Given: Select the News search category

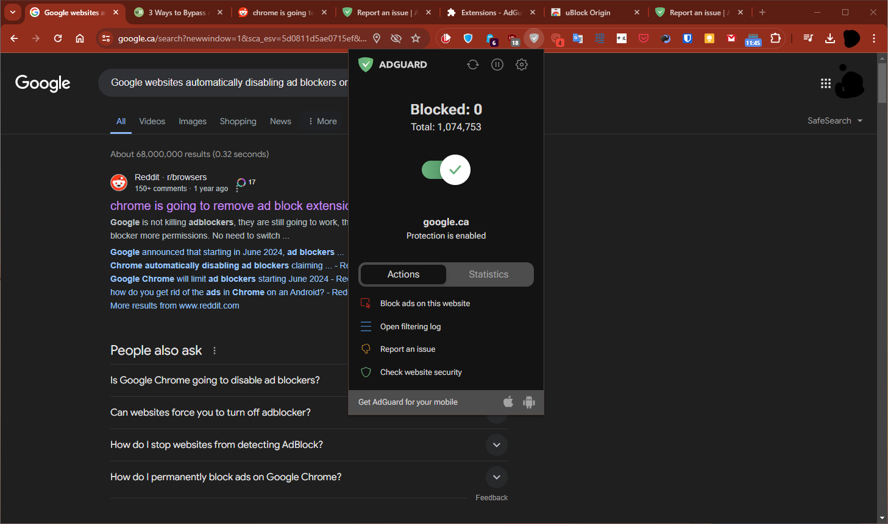Looking at the screenshot, I should 280,121.
